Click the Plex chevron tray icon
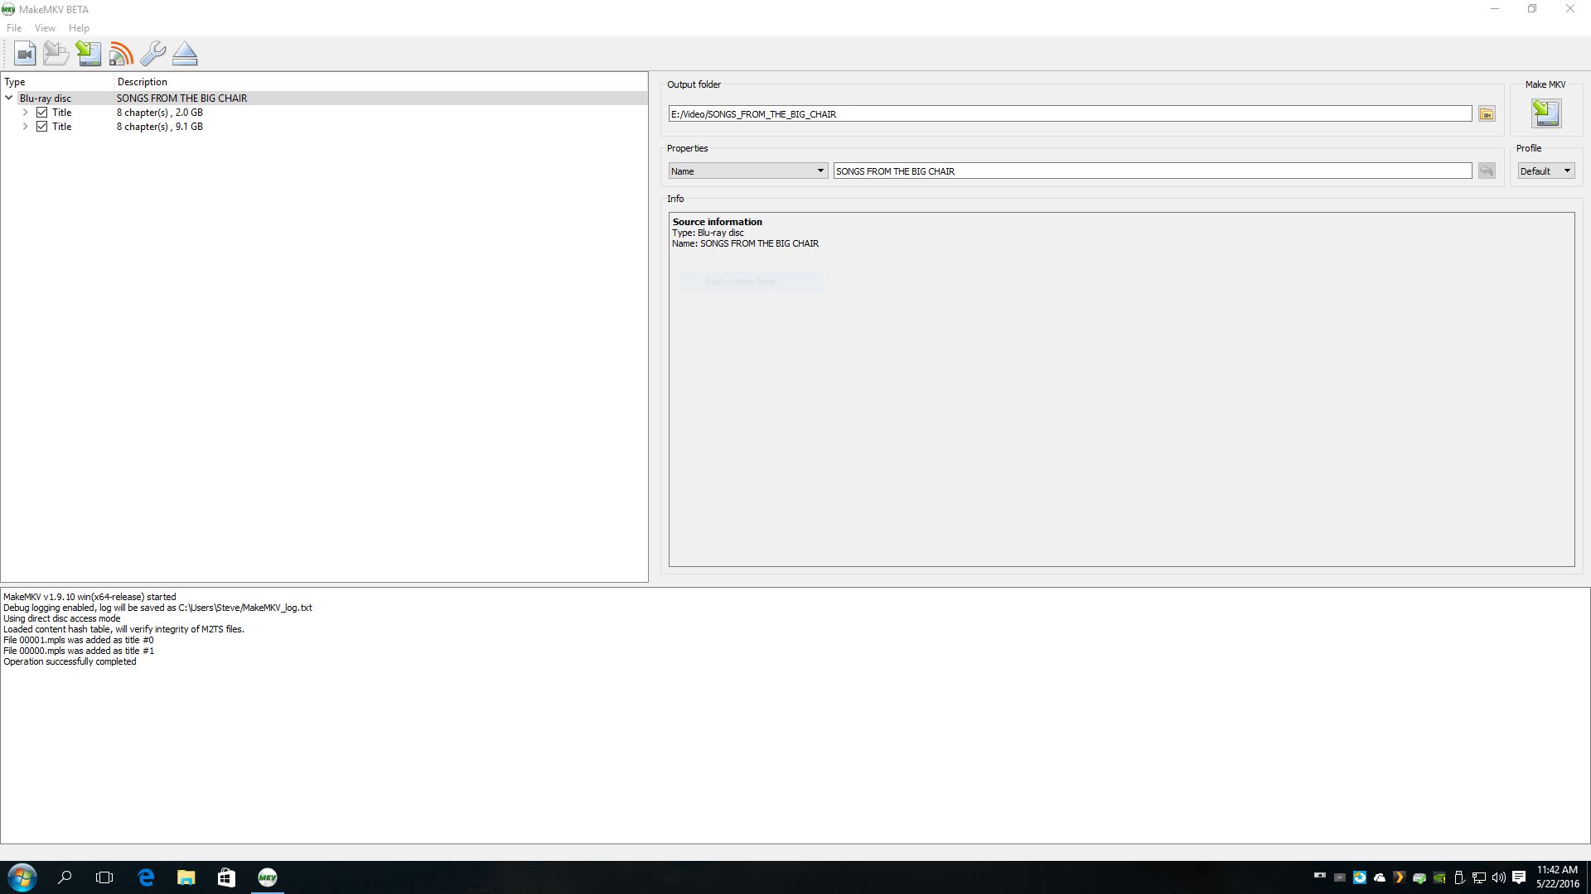Image resolution: width=1591 pixels, height=894 pixels. click(1400, 877)
